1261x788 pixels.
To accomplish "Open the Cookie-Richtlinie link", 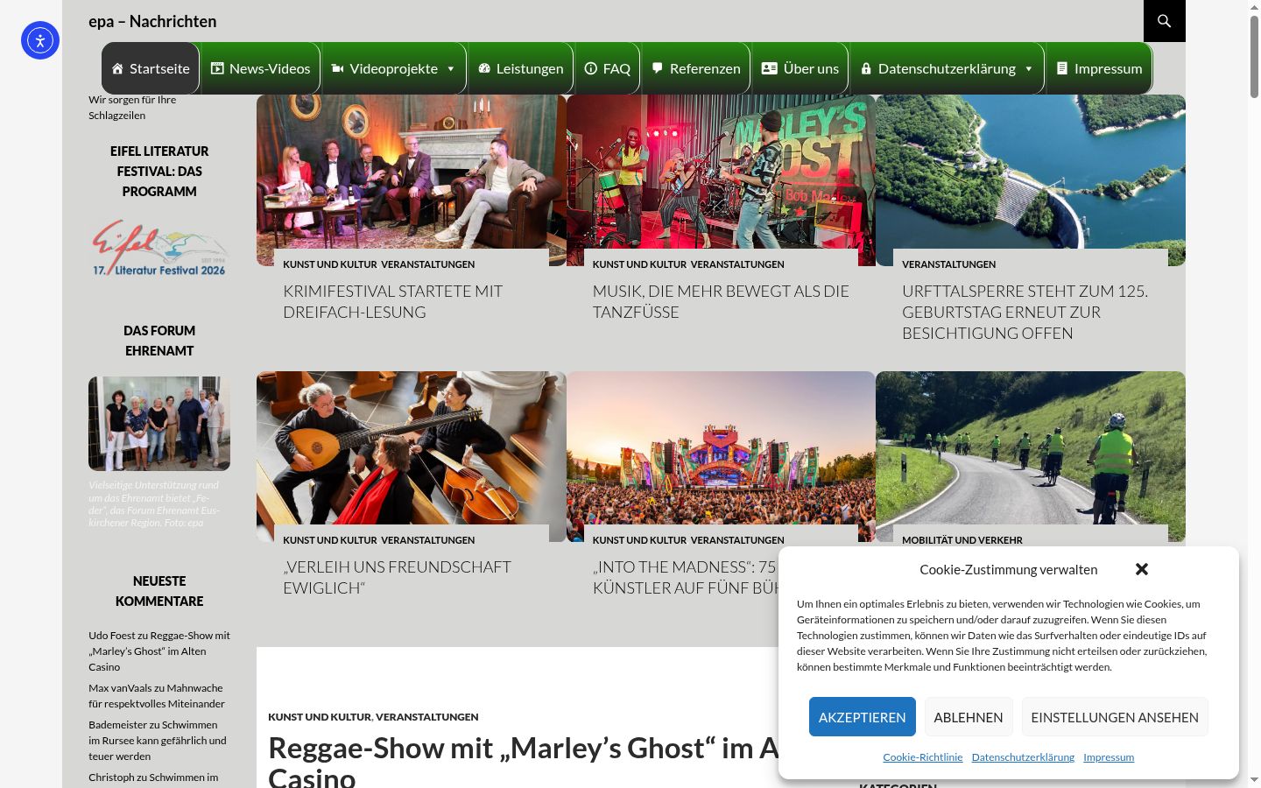I will (x=923, y=757).
